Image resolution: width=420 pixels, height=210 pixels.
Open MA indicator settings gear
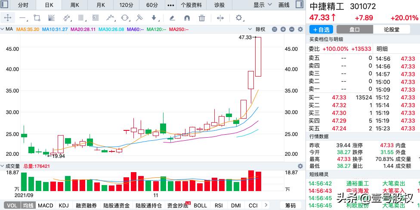300,29
